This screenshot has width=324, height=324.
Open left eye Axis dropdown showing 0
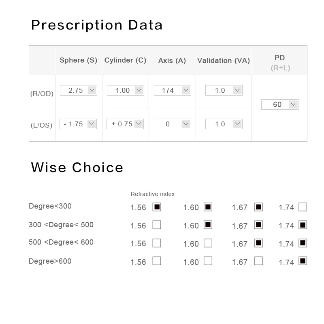173,124
